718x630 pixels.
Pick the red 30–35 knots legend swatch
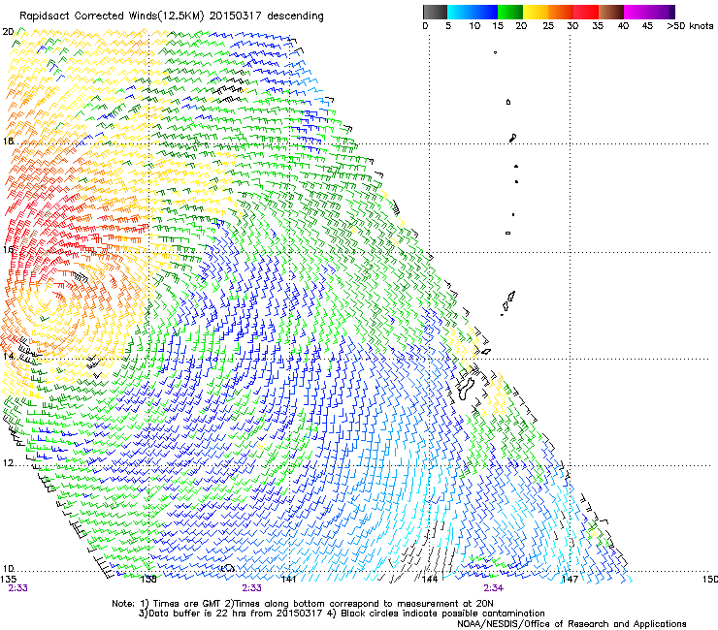pyautogui.click(x=586, y=12)
